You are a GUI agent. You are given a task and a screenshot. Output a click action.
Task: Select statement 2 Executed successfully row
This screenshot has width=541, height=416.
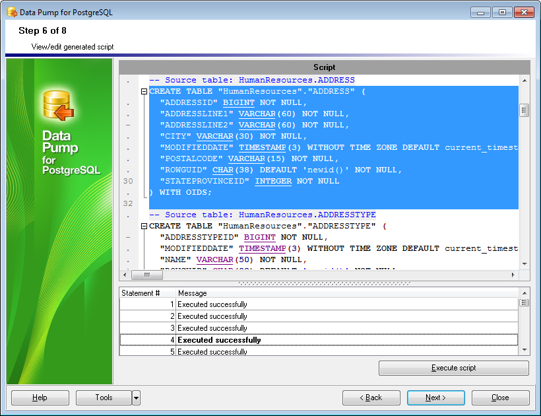(x=319, y=316)
